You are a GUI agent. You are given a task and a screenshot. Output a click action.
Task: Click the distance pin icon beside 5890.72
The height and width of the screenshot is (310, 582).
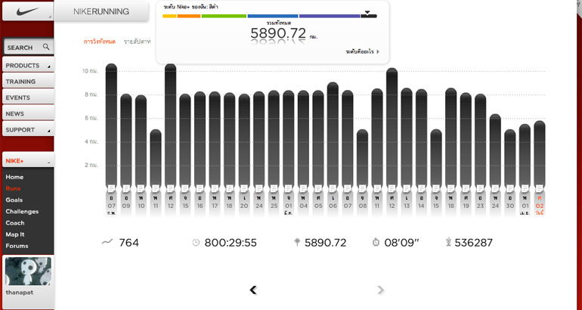pyautogui.click(x=296, y=243)
